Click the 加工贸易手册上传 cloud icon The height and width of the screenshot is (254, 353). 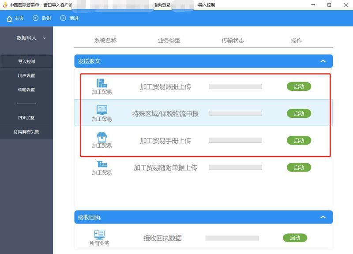click(x=102, y=137)
